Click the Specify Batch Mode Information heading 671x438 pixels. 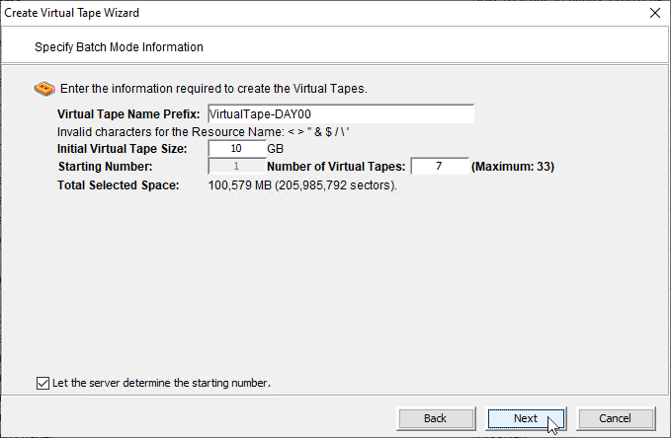(x=119, y=47)
